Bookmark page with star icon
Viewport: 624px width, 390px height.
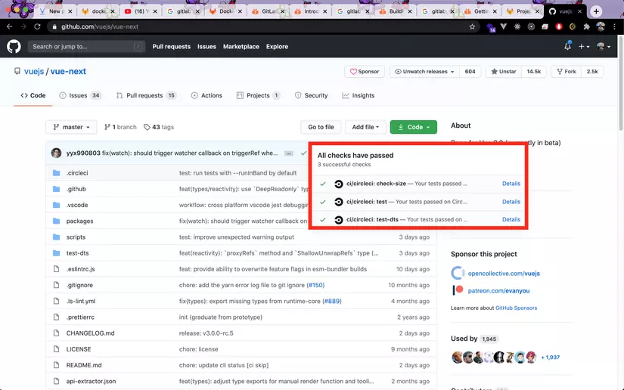[472, 26]
